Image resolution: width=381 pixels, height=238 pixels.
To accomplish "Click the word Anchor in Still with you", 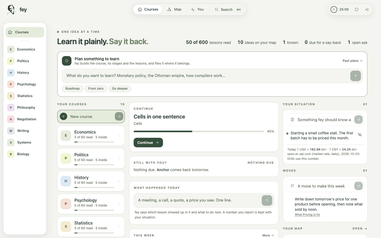I will pos(163,170).
